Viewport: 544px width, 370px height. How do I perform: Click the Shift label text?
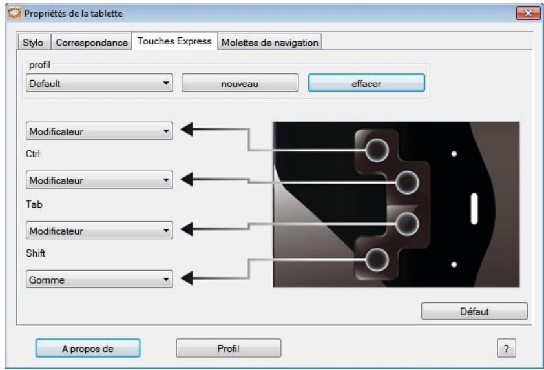[x=36, y=253]
